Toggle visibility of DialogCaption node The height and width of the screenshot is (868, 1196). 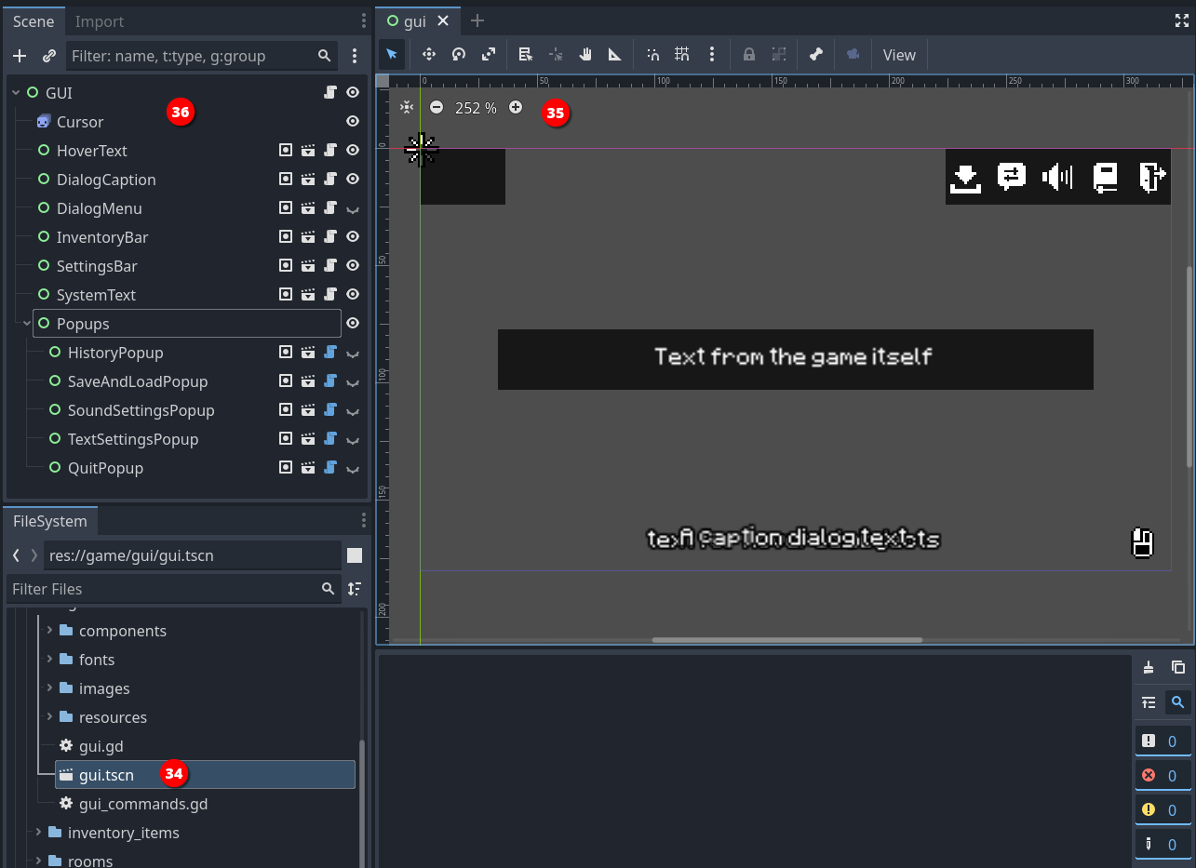353,180
